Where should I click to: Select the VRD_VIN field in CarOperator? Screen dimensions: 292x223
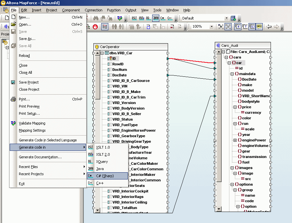pos(120,86)
